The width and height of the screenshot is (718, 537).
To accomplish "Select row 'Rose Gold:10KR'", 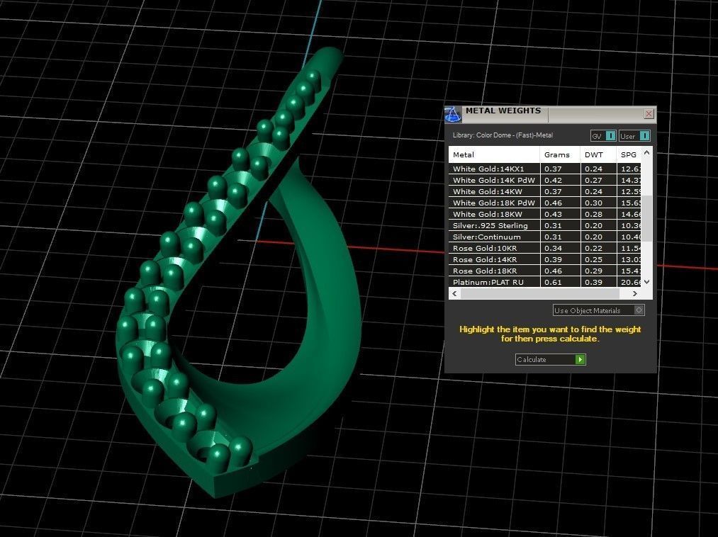I will 545,248.
